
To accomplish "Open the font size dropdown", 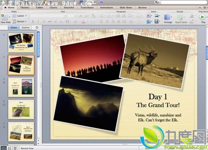I will click(75, 16).
